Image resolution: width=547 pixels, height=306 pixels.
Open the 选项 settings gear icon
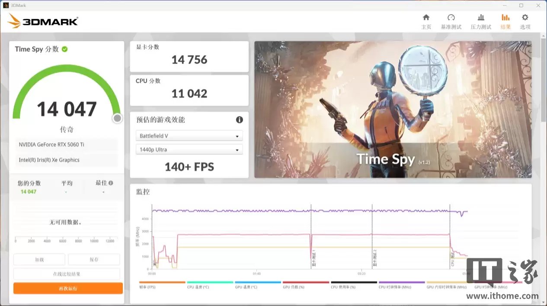(x=525, y=20)
